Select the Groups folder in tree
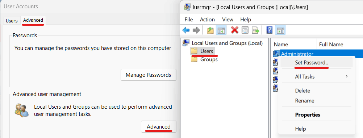The height and width of the screenshot is (138, 363). pos(204,59)
